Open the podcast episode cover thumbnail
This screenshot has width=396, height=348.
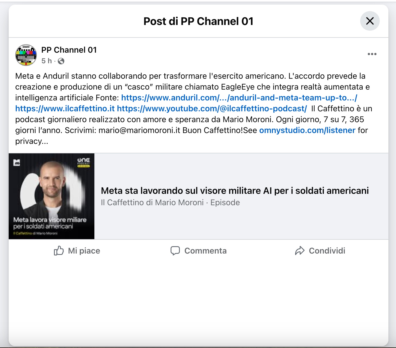coord(52,196)
